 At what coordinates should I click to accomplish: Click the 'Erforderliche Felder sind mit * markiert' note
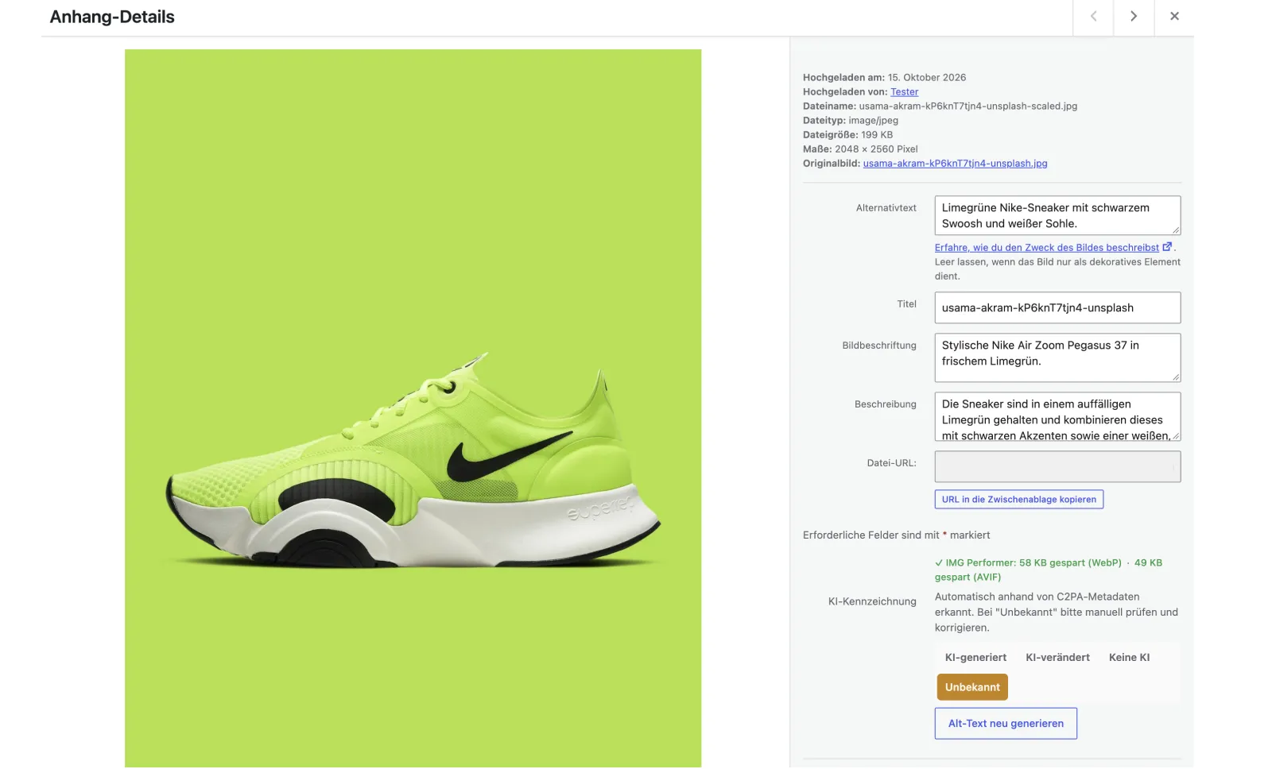[x=896, y=535]
